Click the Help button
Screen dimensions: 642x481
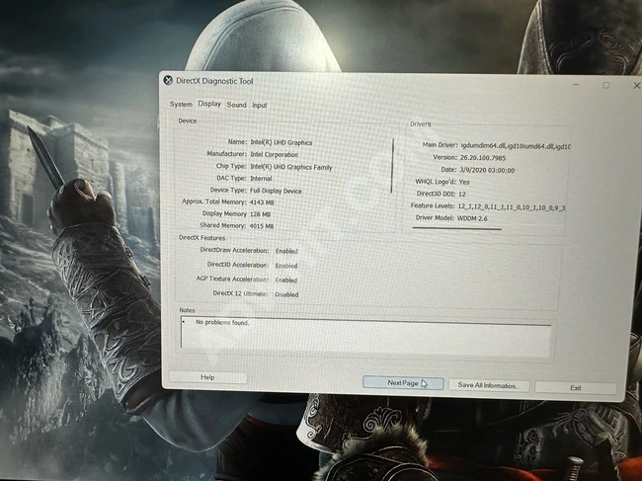click(x=207, y=377)
